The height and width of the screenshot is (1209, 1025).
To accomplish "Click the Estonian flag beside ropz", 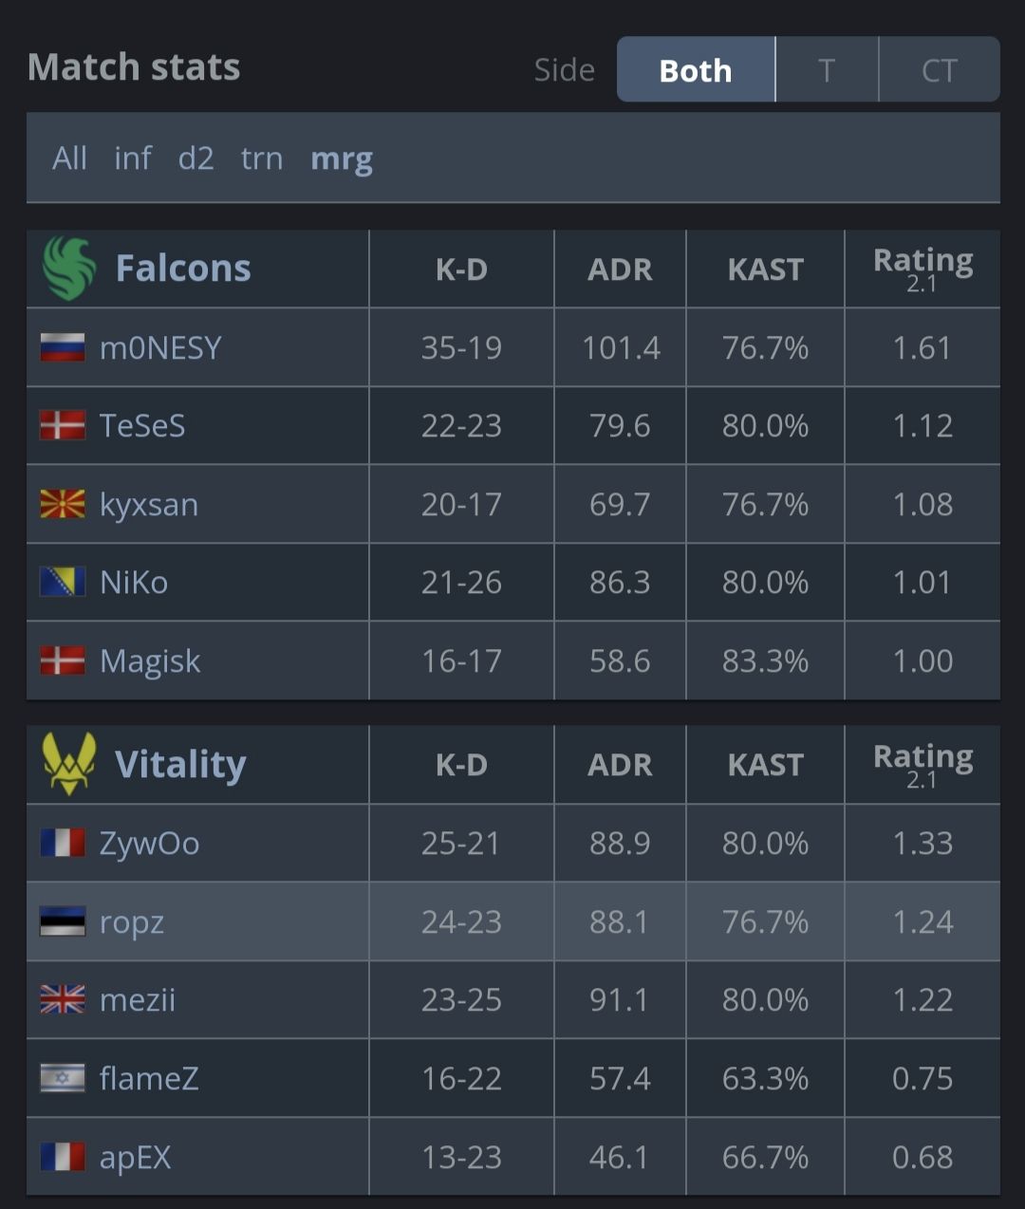I will (x=63, y=921).
